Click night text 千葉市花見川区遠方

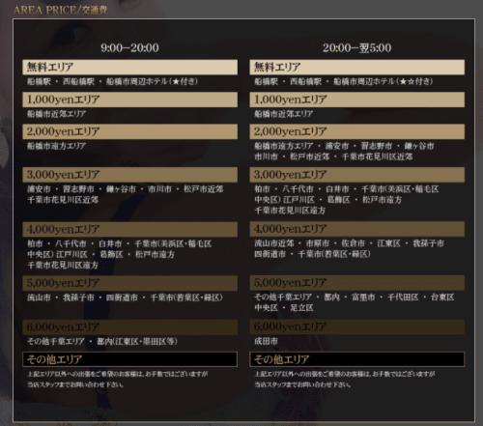pos(290,211)
